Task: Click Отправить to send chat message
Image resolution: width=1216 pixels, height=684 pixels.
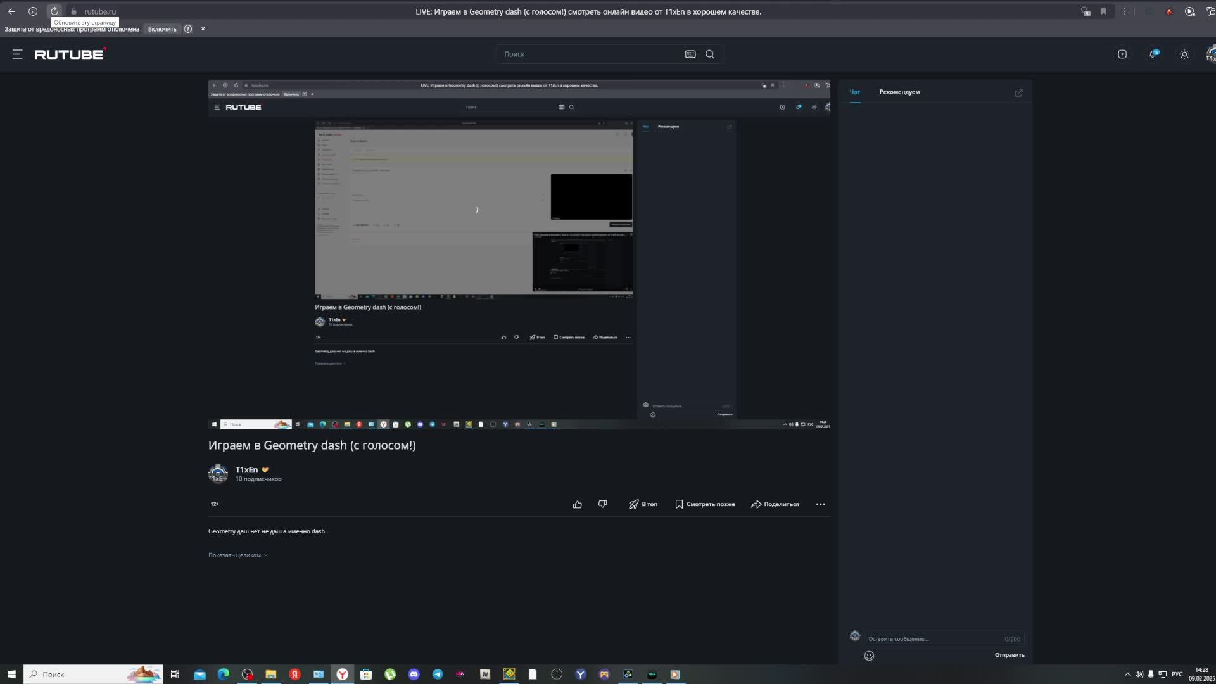Action: [1010, 655]
